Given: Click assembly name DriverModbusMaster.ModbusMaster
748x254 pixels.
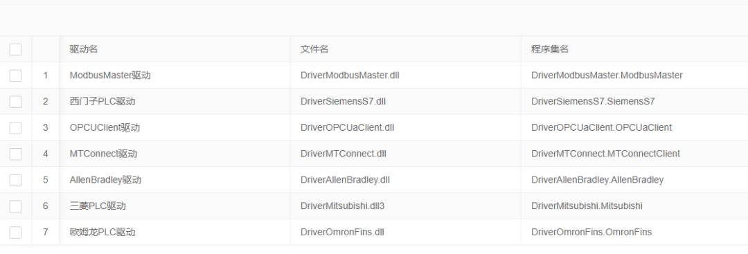Looking at the screenshot, I should point(607,75).
